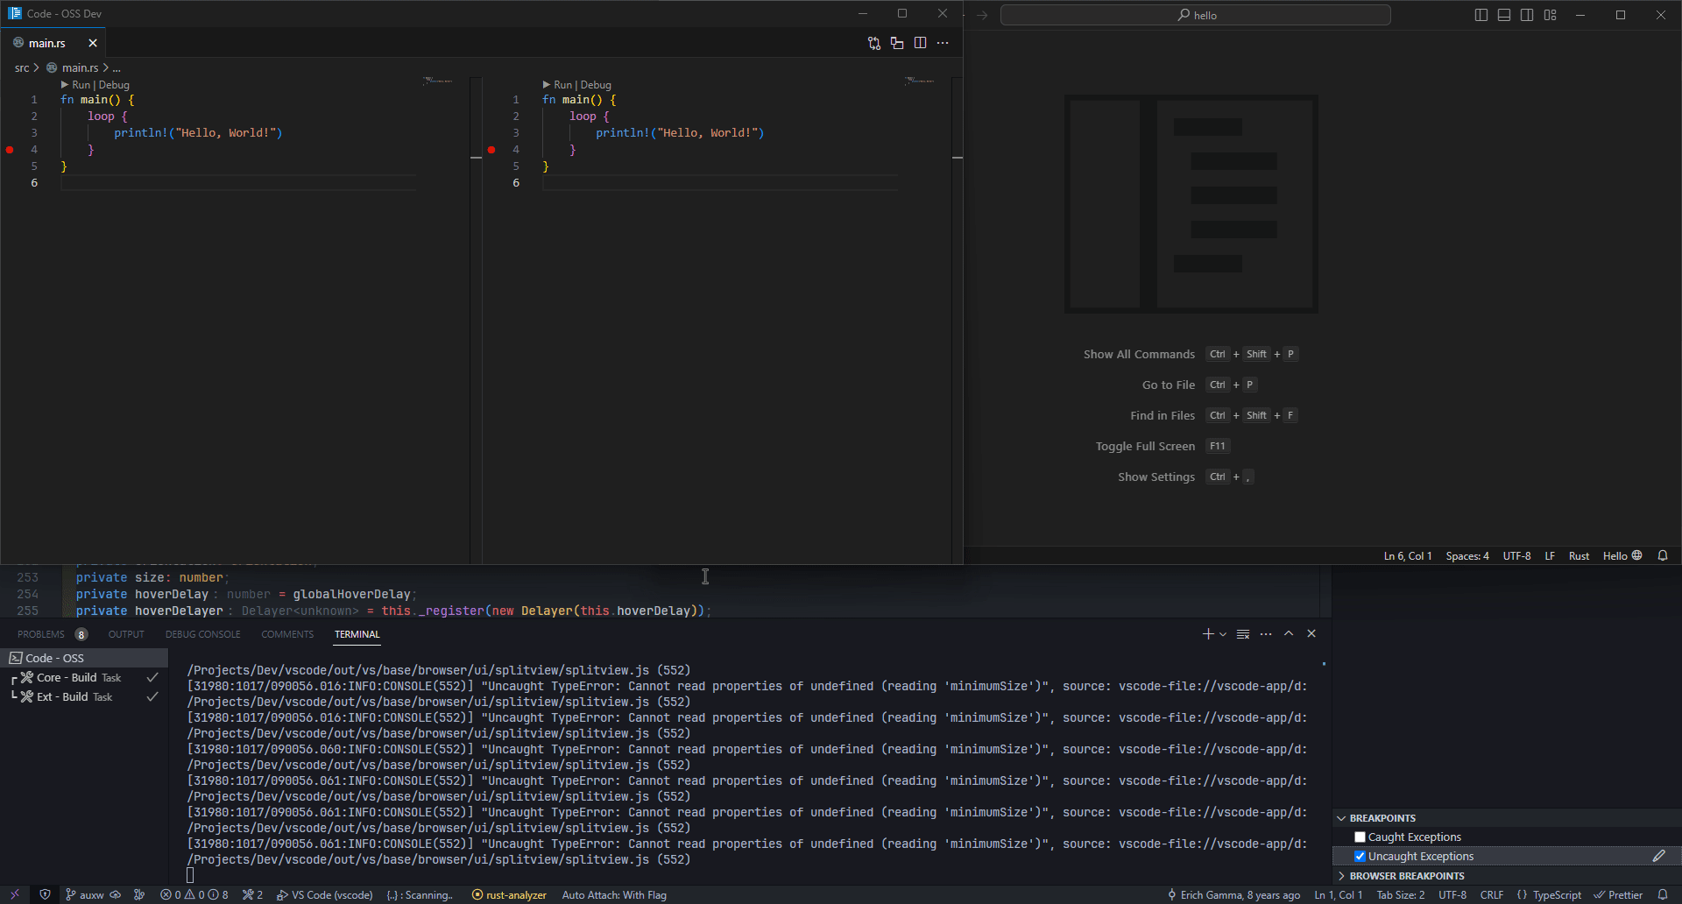Toggle the breakpoint on line 4
This screenshot has height=904, width=1682.
[x=10, y=150]
